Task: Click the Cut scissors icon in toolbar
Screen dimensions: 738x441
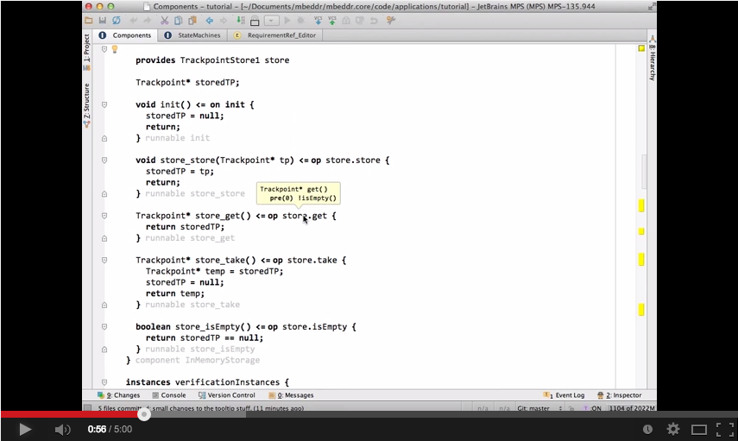Action: point(164,21)
